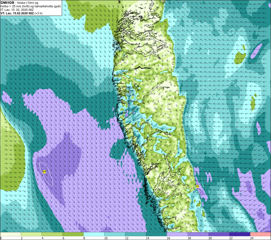Click the scale number 16
This screenshot has width=271, height=240.
point(168,238)
